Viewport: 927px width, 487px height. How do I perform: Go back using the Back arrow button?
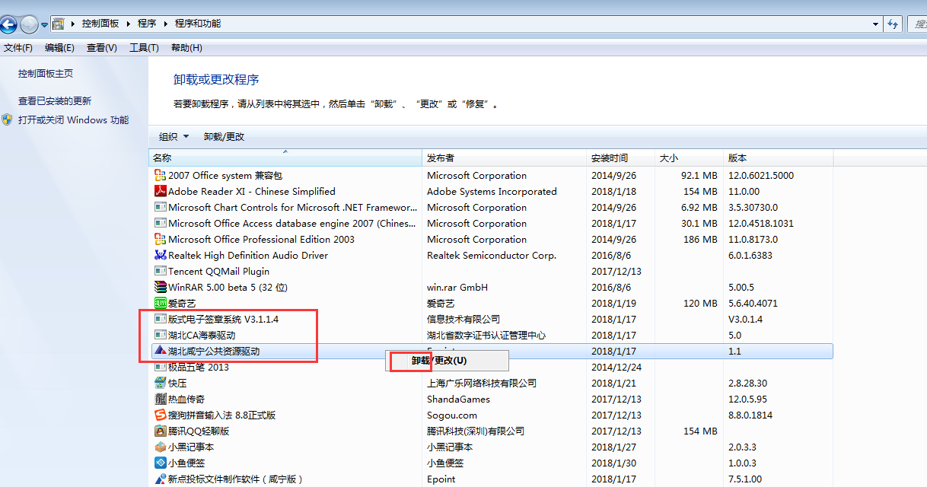pos(8,24)
